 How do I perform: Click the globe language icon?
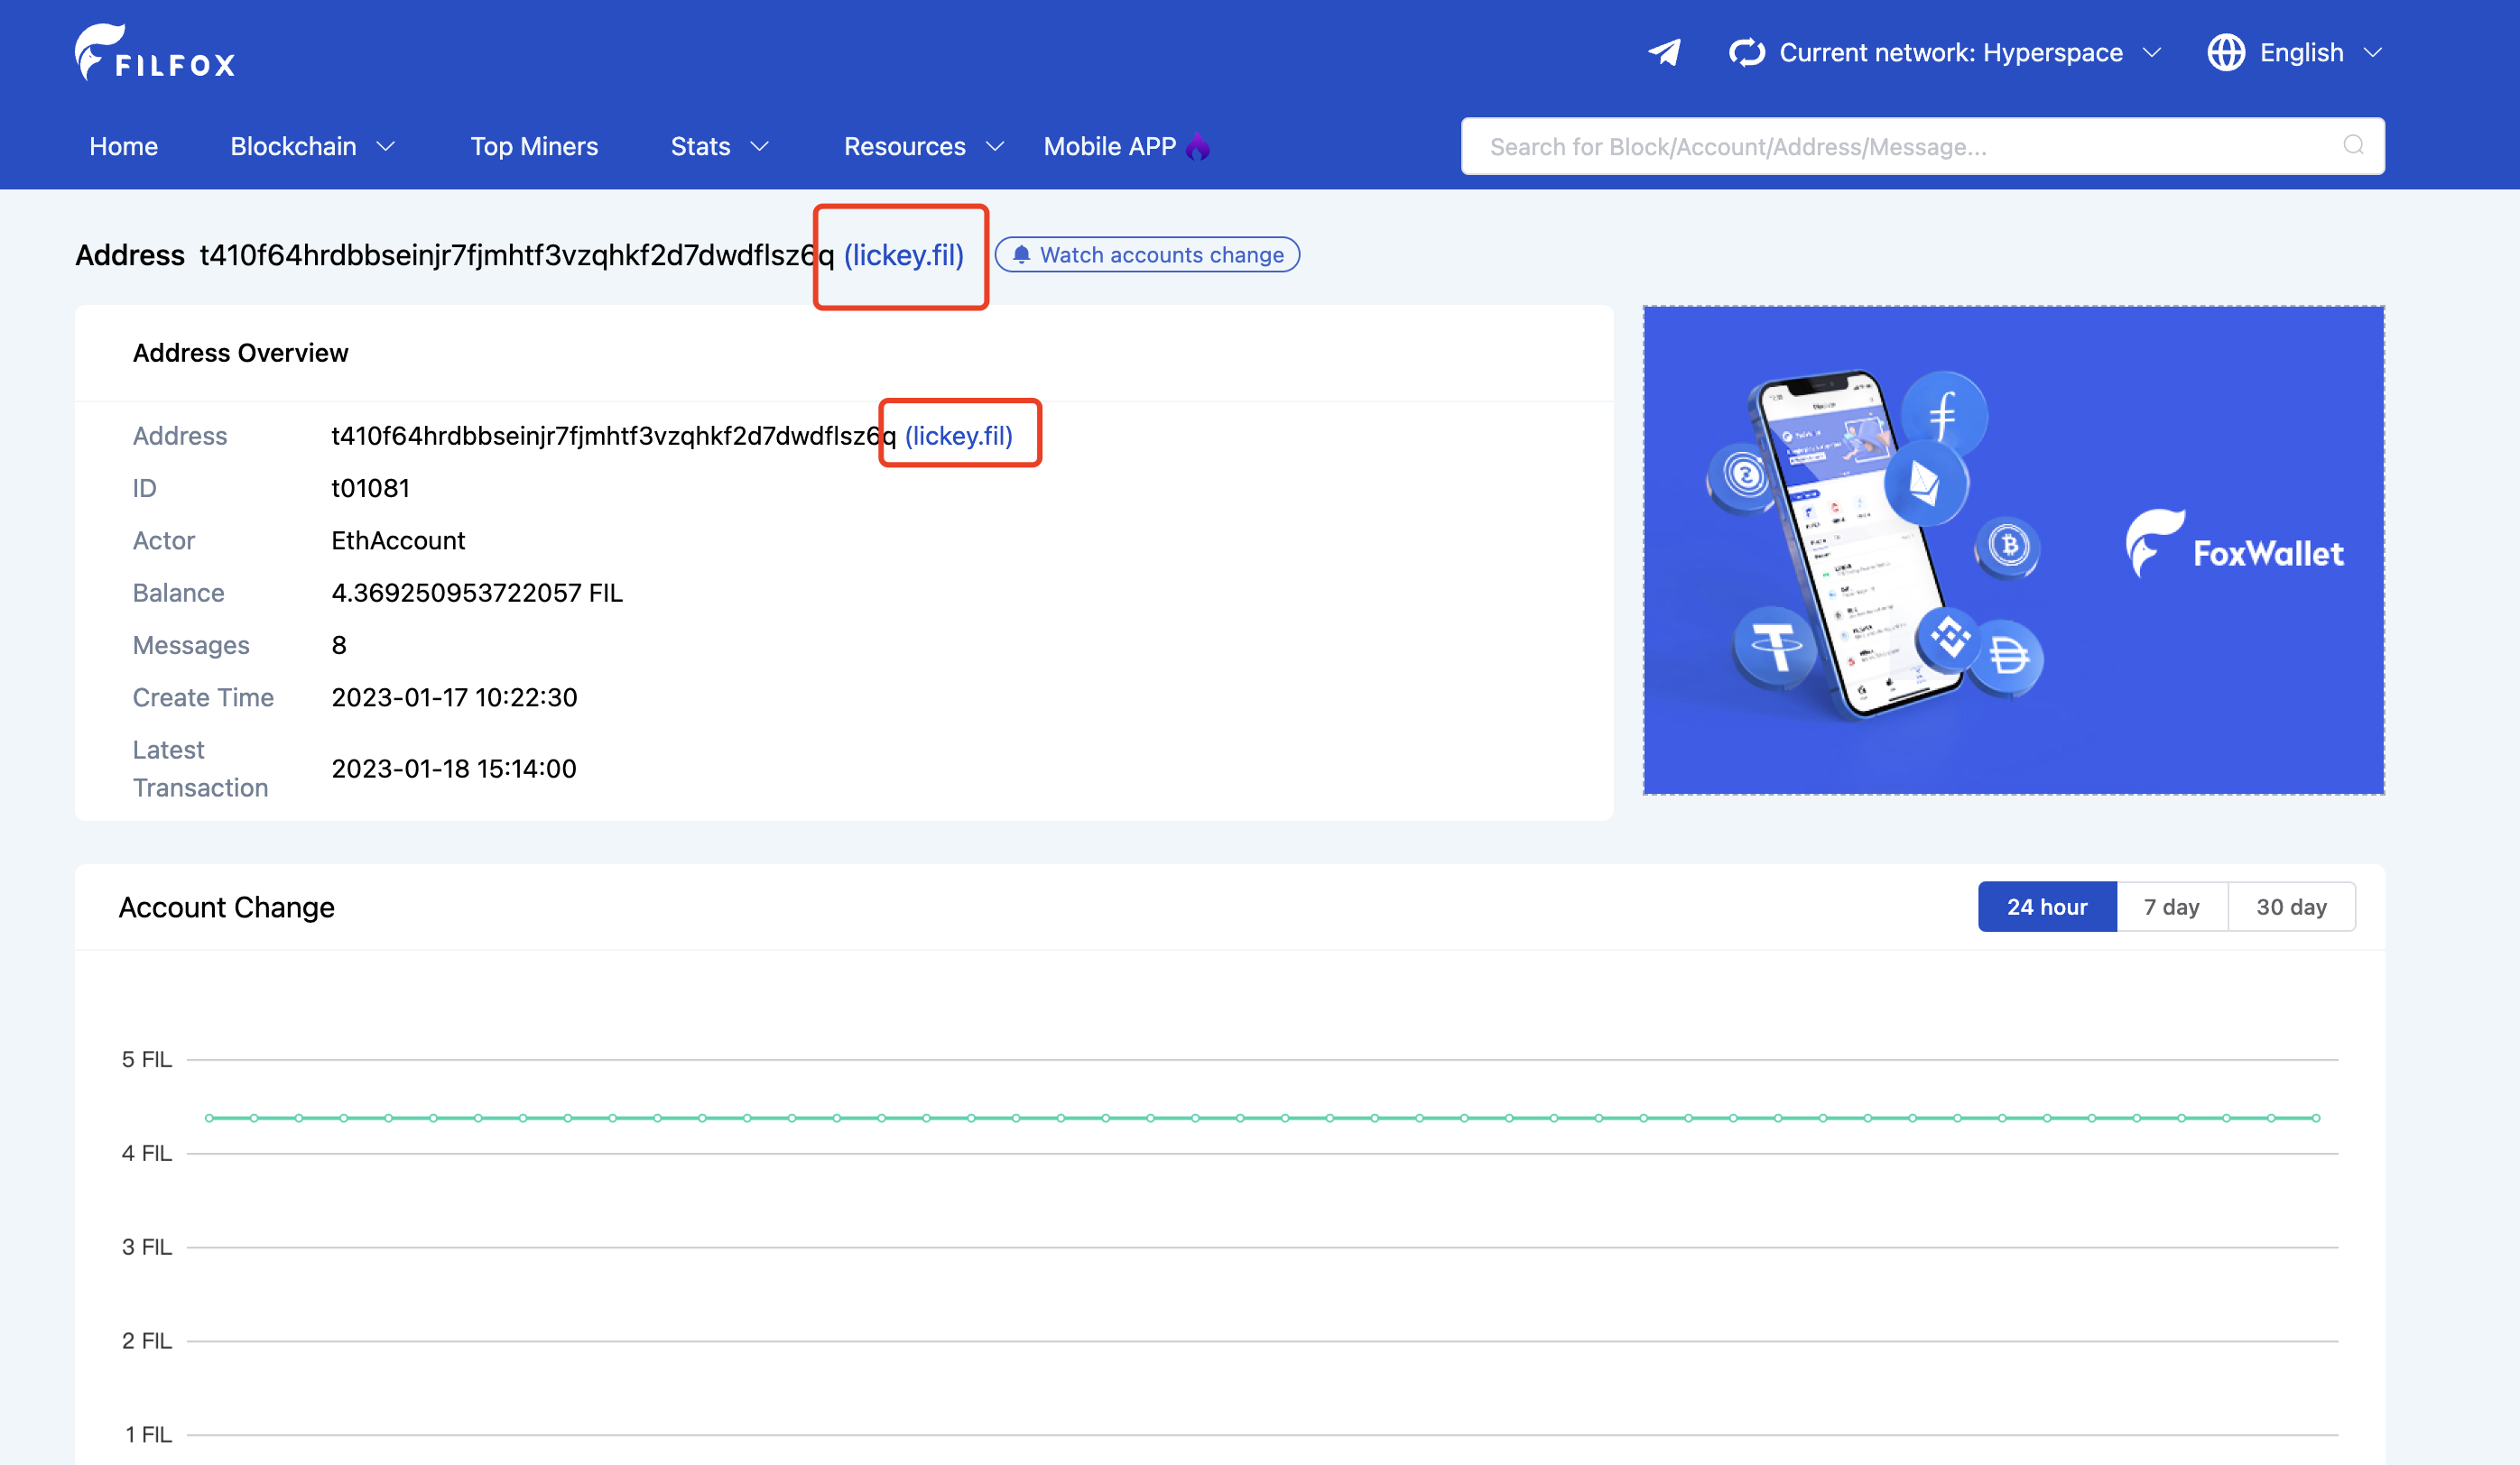(x=2226, y=52)
